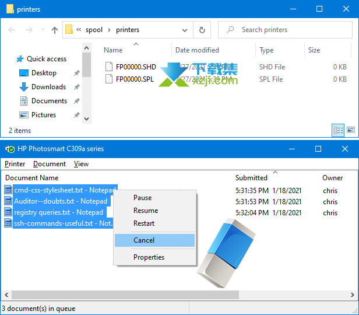359x315 pixels.
Task: Click document icon of cmd-css-stylesheet.txt job
Action: [x=8, y=190]
